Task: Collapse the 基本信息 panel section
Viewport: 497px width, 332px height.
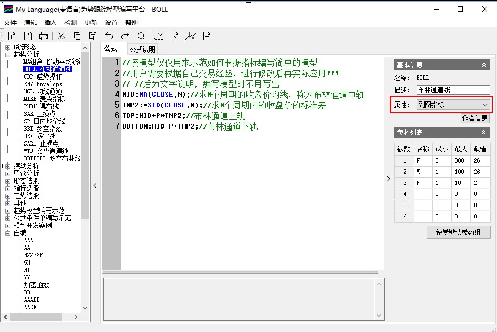Action: (x=484, y=65)
